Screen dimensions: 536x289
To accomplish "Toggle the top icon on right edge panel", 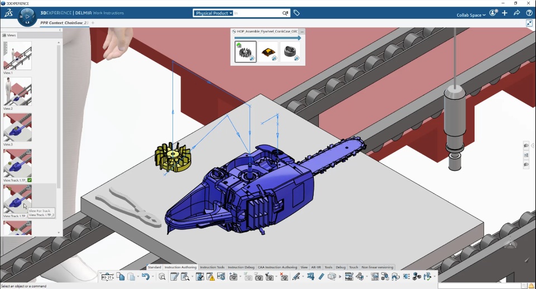I will (526, 145).
